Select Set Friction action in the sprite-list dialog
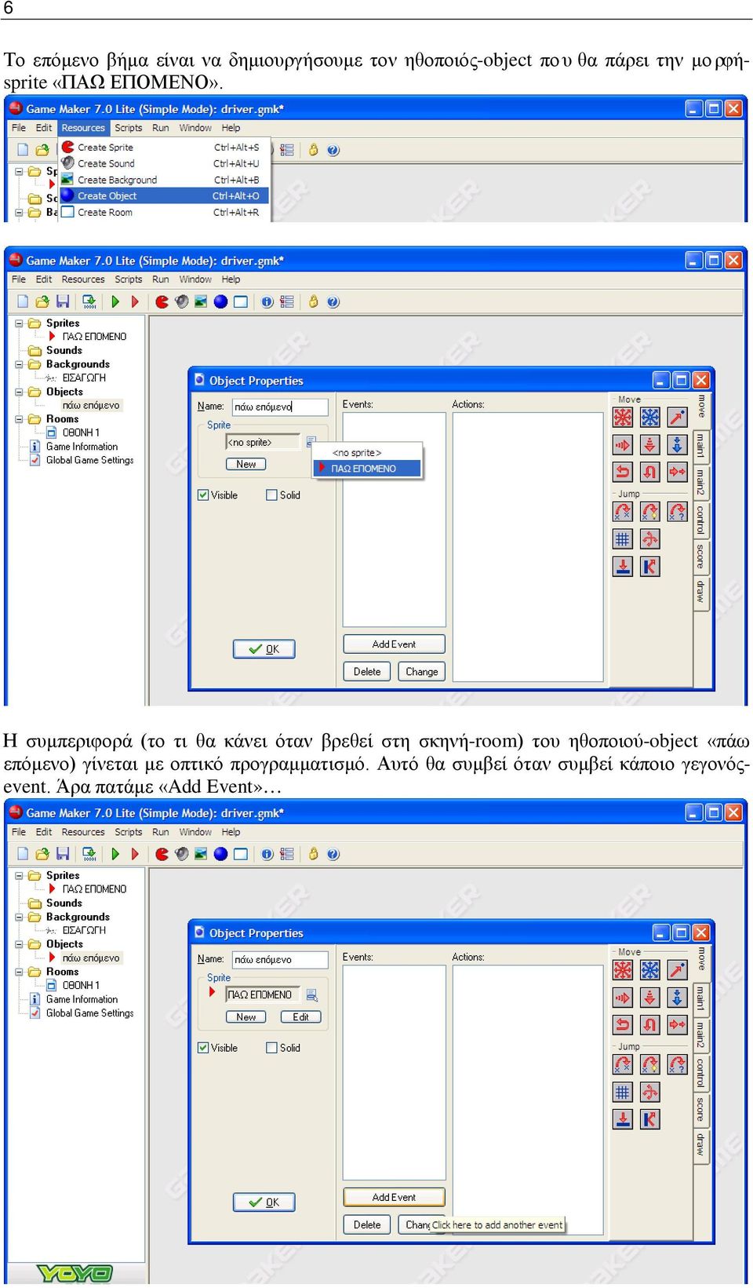 (678, 472)
